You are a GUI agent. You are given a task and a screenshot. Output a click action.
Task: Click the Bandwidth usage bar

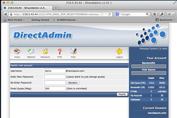click(x=149, y=66)
